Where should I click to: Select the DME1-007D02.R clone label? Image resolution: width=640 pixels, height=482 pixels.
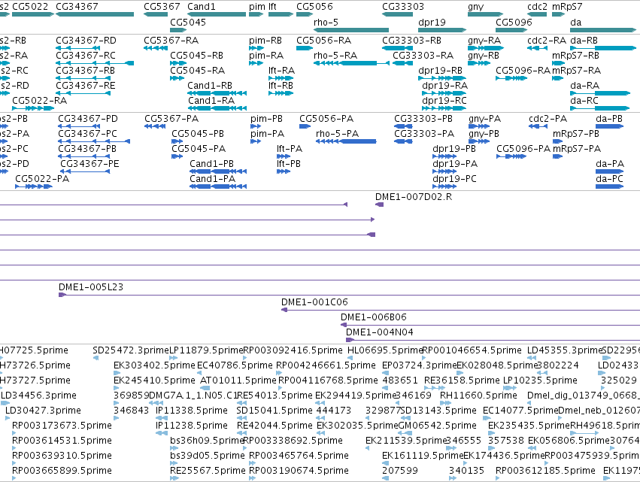(414, 197)
